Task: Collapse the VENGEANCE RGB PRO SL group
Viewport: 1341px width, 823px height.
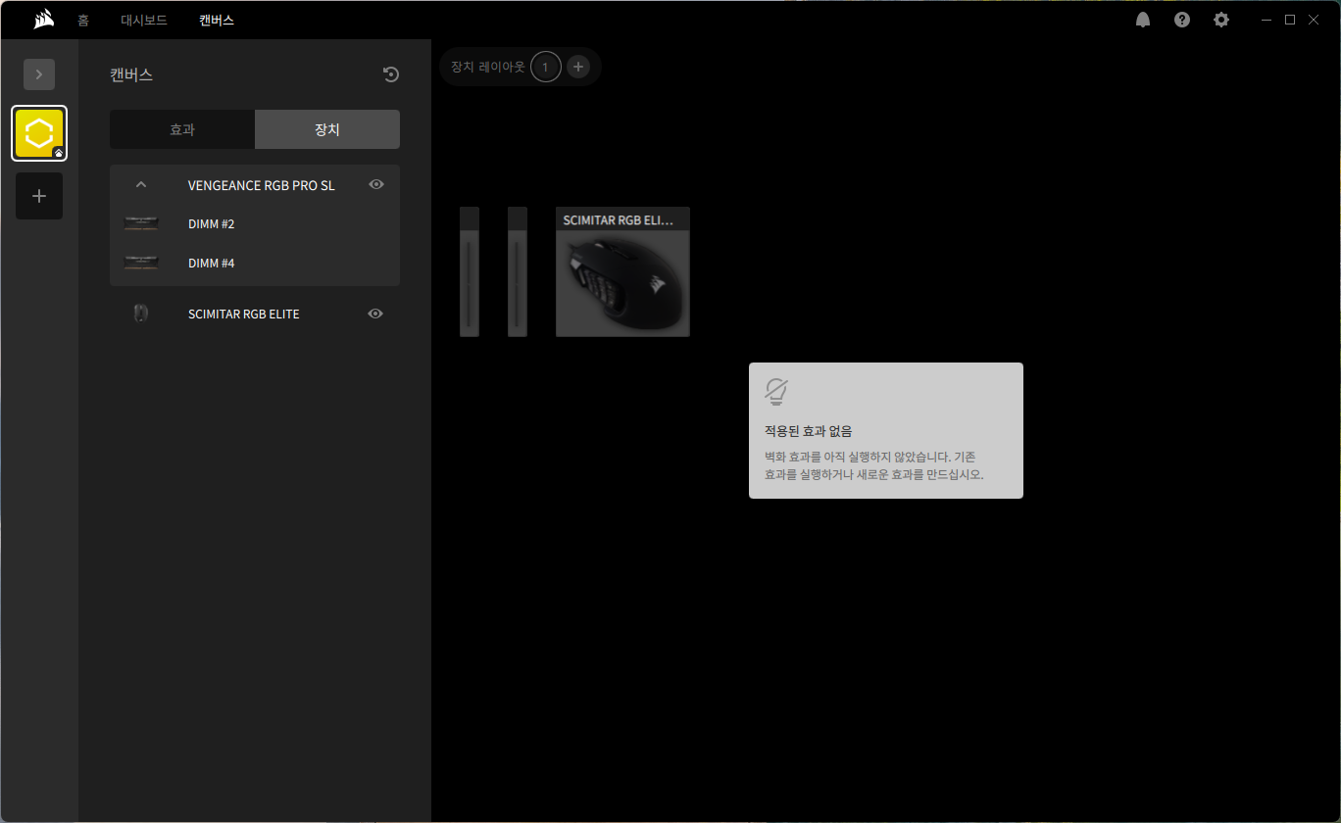Action: point(141,184)
